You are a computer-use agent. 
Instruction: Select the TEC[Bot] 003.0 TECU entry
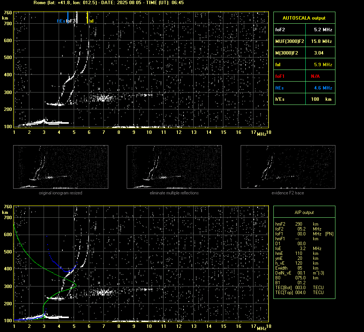(299, 287)
